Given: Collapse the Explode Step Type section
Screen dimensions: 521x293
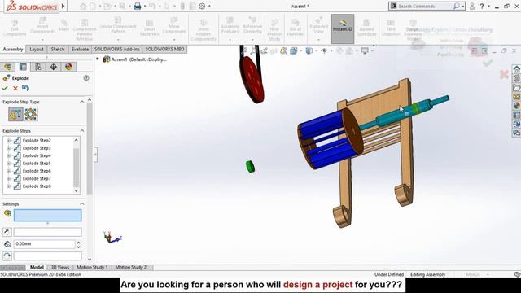Looking at the screenshot, I should point(81,102).
